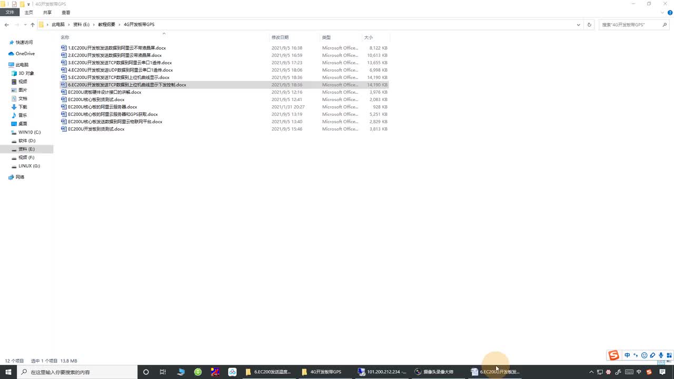
Task: Select file 1.EC200U开发板发送数据到阿里云不带液晶屏.docx
Action: (x=116, y=48)
